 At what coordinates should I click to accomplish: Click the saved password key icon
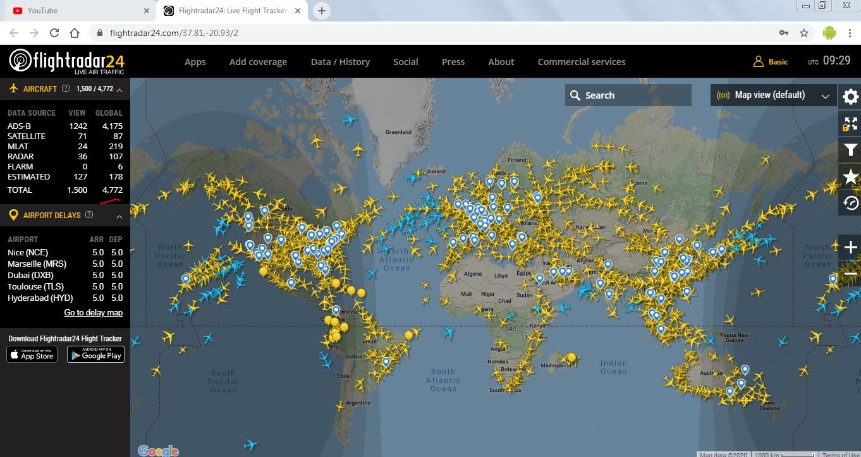(784, 33)
